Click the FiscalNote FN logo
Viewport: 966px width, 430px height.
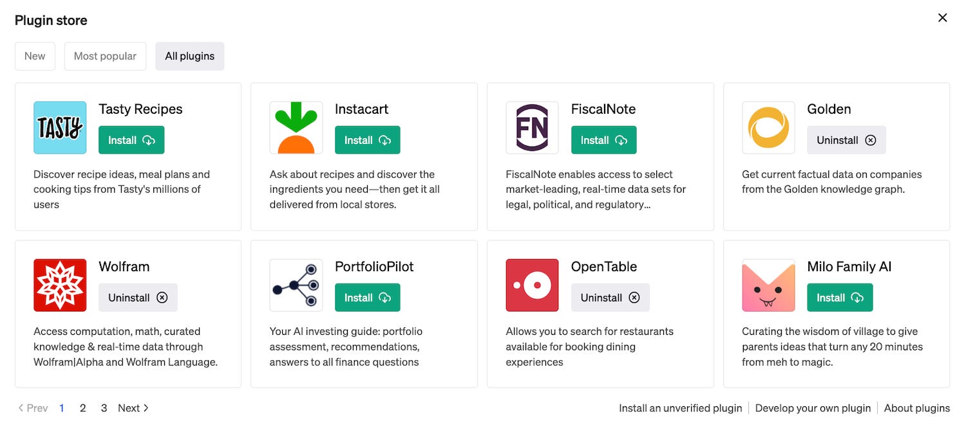(532, 127)
